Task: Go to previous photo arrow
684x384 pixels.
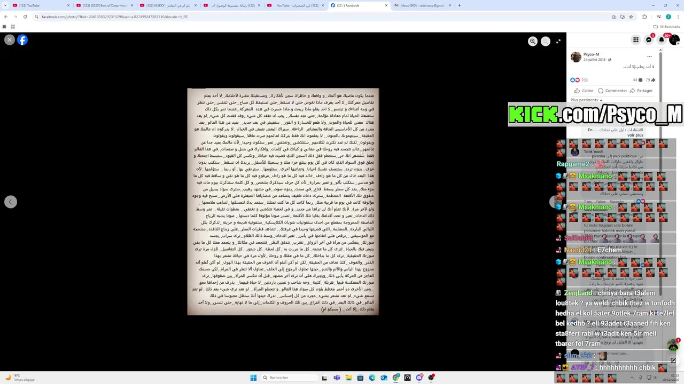Action: pyautogui.click(x=10, y=202)
